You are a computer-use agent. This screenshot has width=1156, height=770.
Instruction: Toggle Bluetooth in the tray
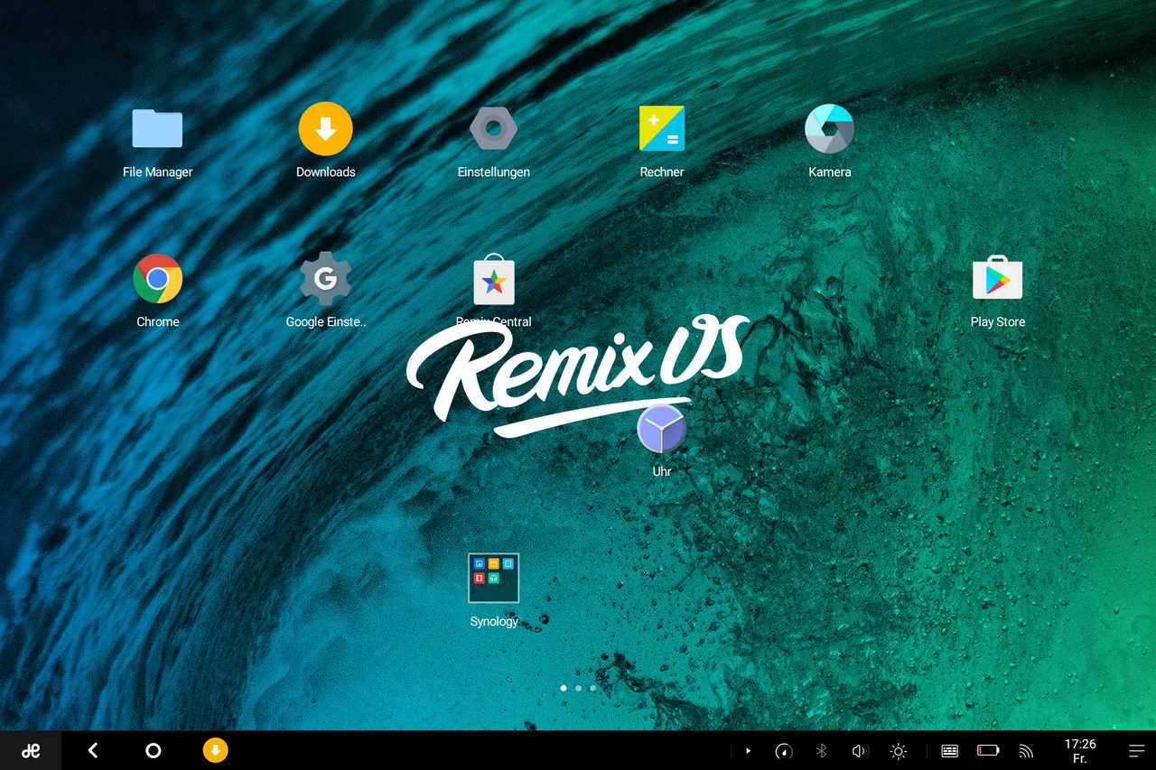tap(821, 750)
